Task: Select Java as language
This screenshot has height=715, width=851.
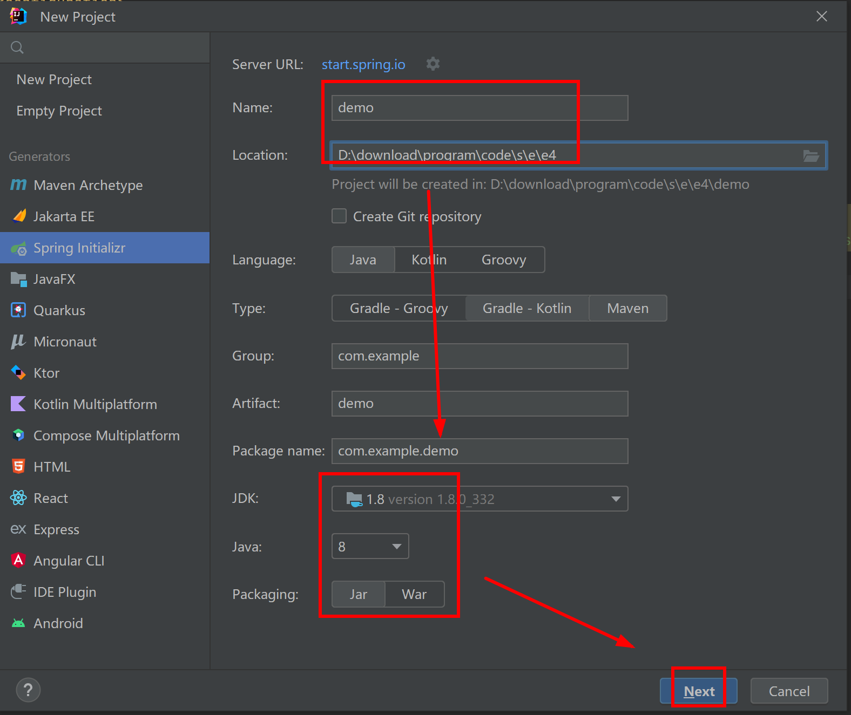Action: point(363,260)
